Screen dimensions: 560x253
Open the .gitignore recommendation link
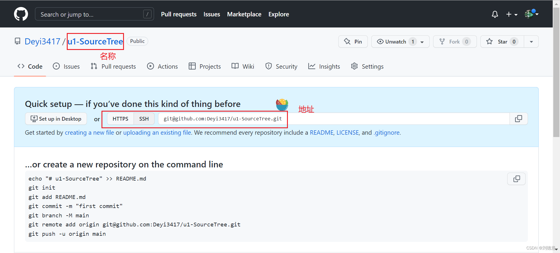(x=386, y=133)
